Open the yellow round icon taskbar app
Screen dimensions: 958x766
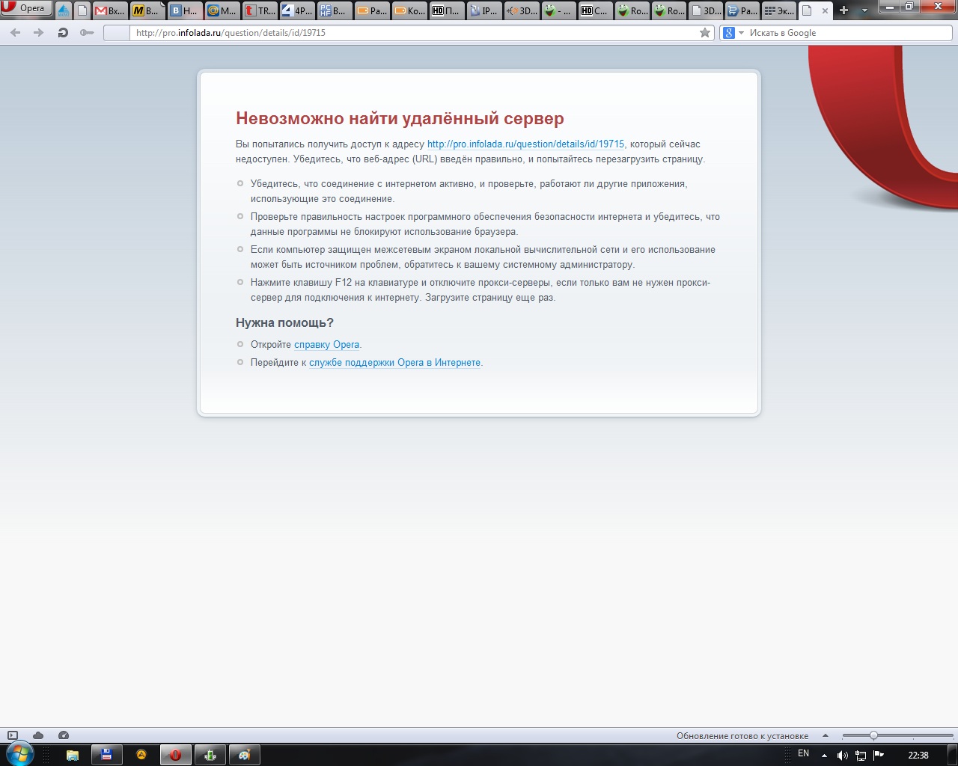point(141,755)
